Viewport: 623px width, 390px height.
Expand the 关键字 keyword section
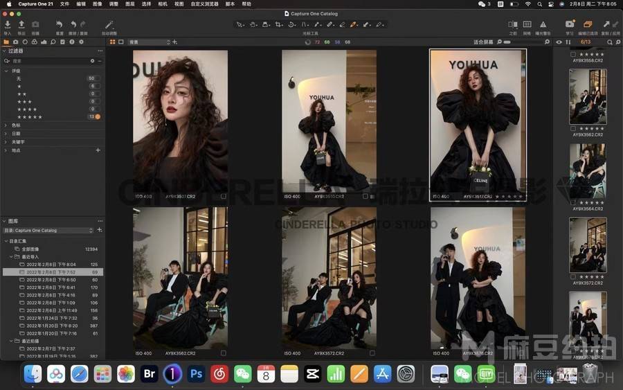6,142
